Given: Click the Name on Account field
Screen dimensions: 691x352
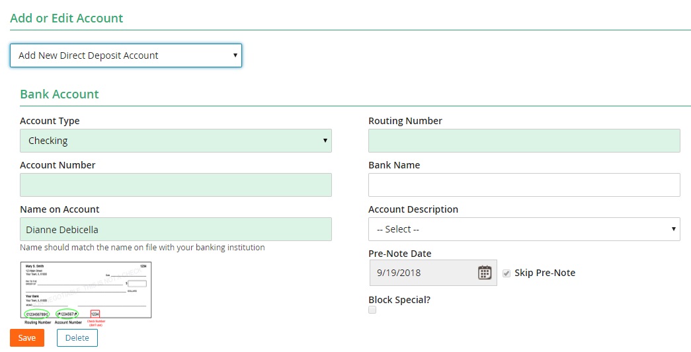Looking at the screenshot, I should pyautogui.click(x=176, y=229).
